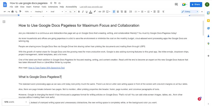Set left text alignment
The width and height of the screenshot is (212, 106).
[114, 12]
